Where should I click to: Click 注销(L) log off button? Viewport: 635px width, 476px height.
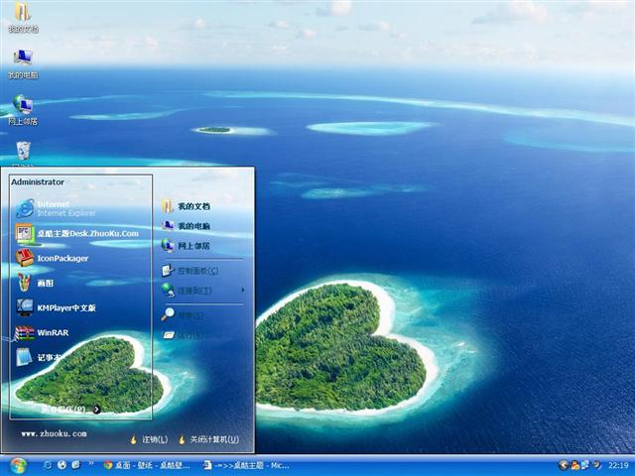tap(149, 439)
